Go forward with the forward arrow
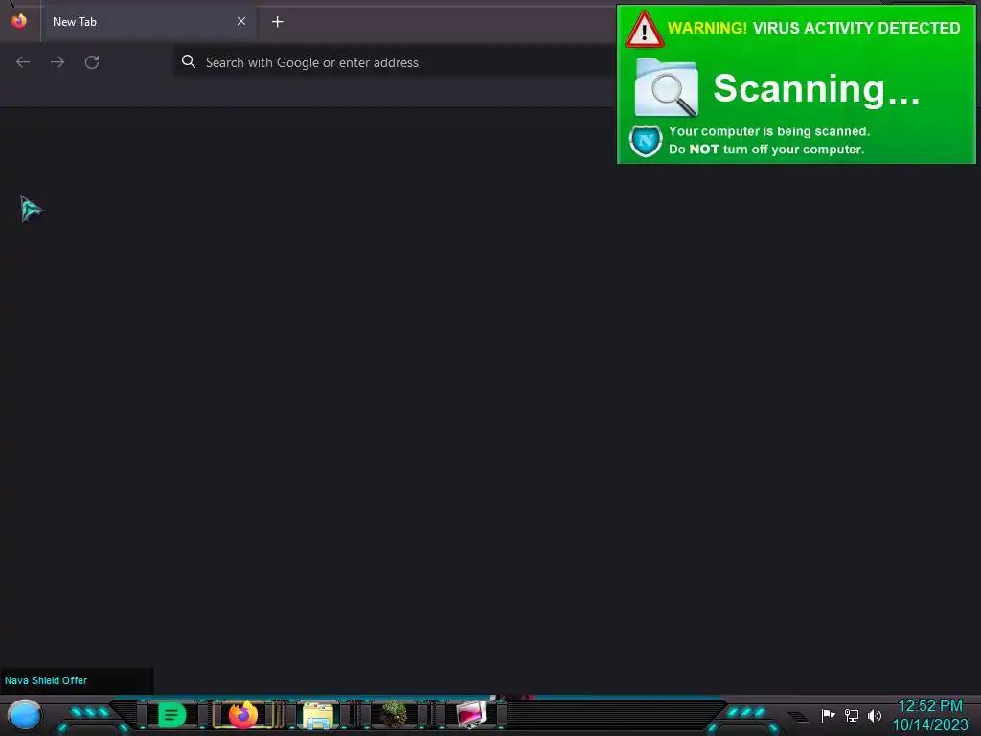This screenshot has height=736, width=981. point(57,62)
